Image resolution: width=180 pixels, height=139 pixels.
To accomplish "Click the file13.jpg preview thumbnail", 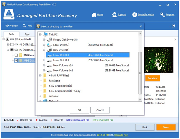I will click(159, 60).
